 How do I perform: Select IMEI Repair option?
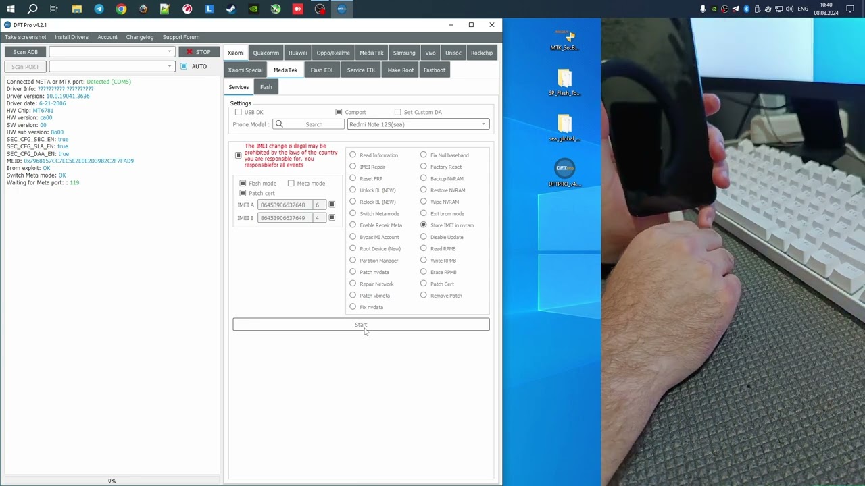(353, 167)
